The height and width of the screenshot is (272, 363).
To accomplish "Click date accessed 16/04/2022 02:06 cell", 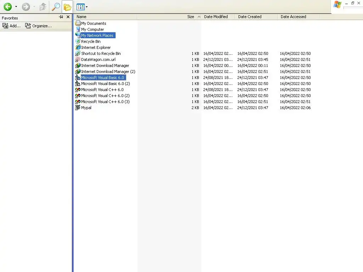I will pyautogui.click(x=295, y=108).
